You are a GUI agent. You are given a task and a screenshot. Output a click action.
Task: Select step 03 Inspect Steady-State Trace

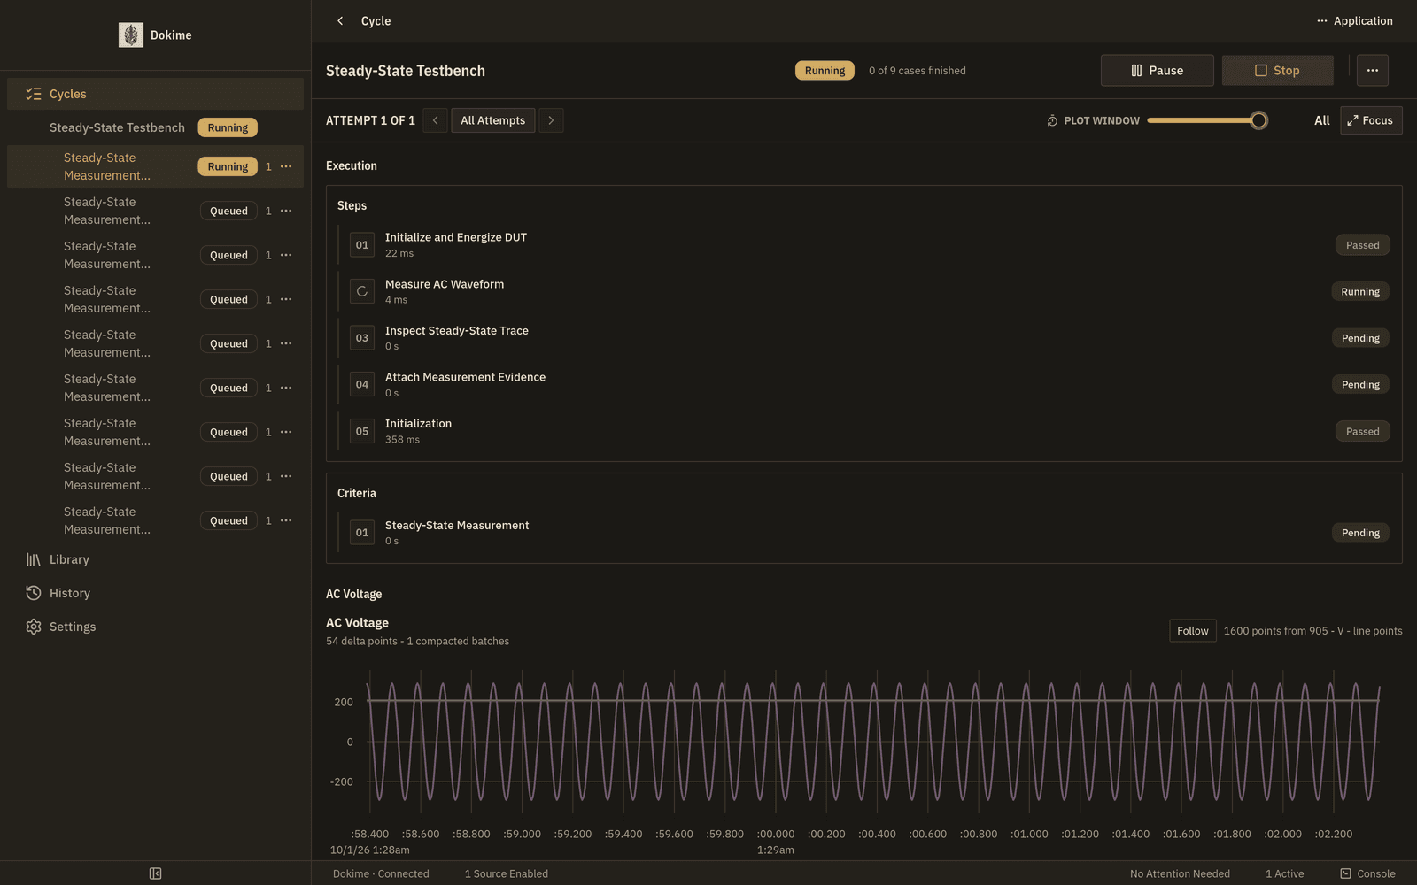(863, 338)
